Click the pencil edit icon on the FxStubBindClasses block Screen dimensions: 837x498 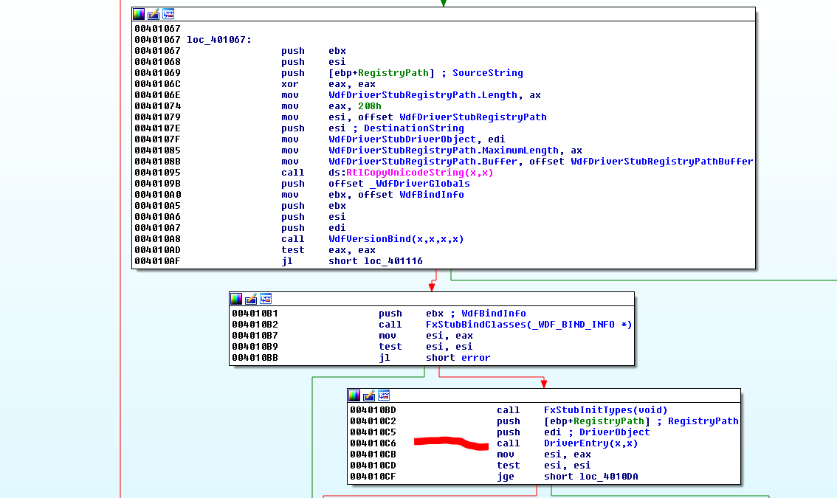[251, 299]
